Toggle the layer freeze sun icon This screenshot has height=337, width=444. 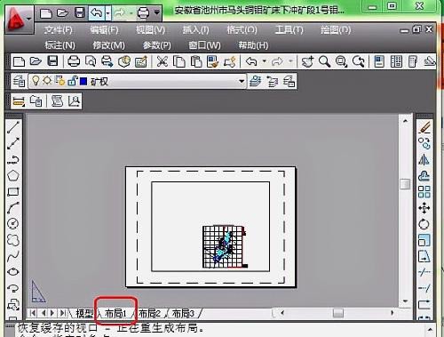[x=47, y=81]
